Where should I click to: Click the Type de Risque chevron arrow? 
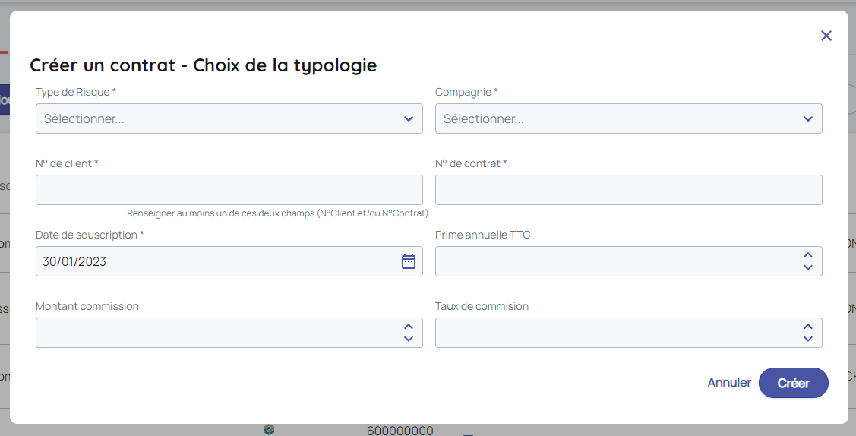point(409,118)
